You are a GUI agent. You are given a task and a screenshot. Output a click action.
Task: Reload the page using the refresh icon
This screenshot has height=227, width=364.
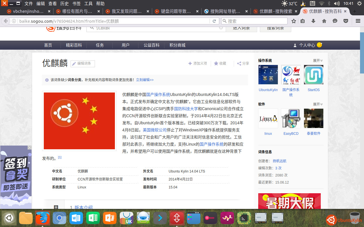214,21
